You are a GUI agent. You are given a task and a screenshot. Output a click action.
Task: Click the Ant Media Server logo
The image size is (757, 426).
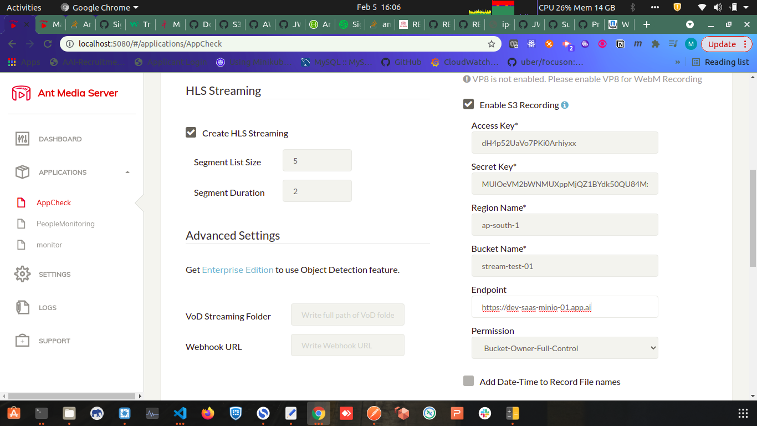[x=65, y=93]
